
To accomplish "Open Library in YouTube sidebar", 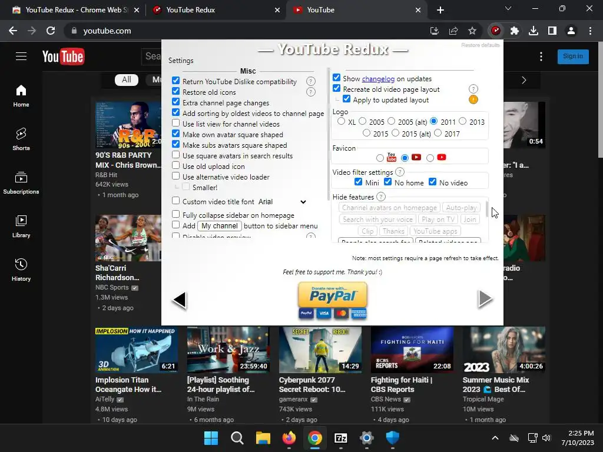I will 21,227.
